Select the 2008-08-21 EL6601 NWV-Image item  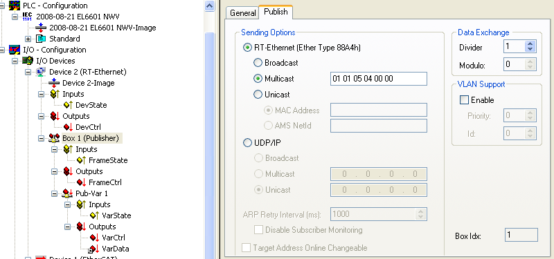pos(102,28)
